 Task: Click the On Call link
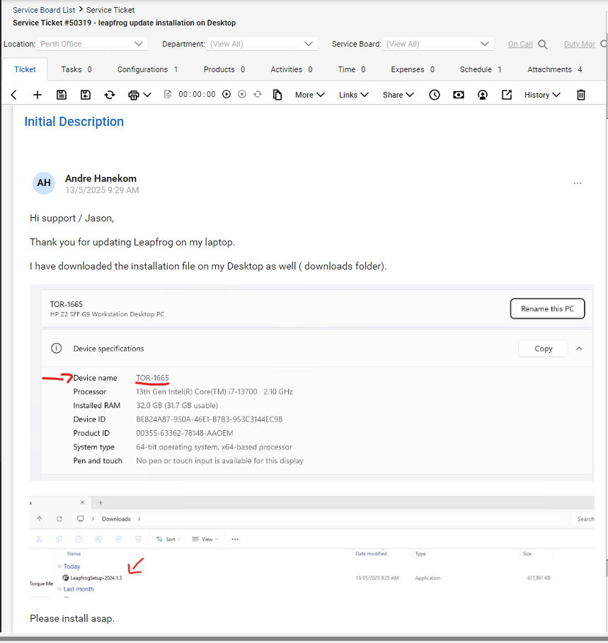(x=520, y=45)
